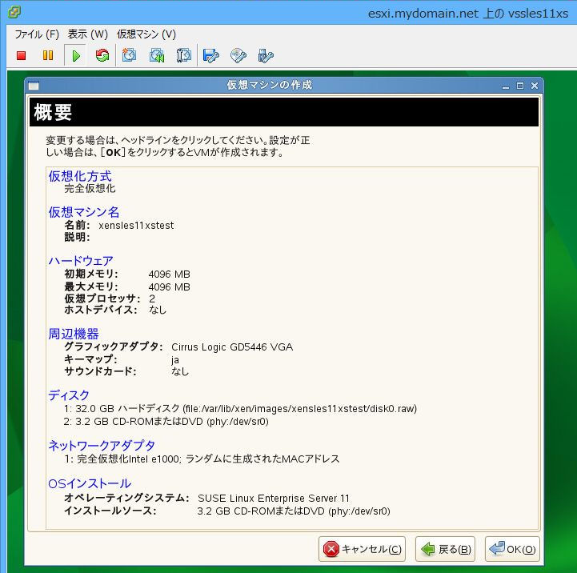Click the 32.0 GB ハードディスク disk entry
Viewport: 577px width, 573px height.
240,408
